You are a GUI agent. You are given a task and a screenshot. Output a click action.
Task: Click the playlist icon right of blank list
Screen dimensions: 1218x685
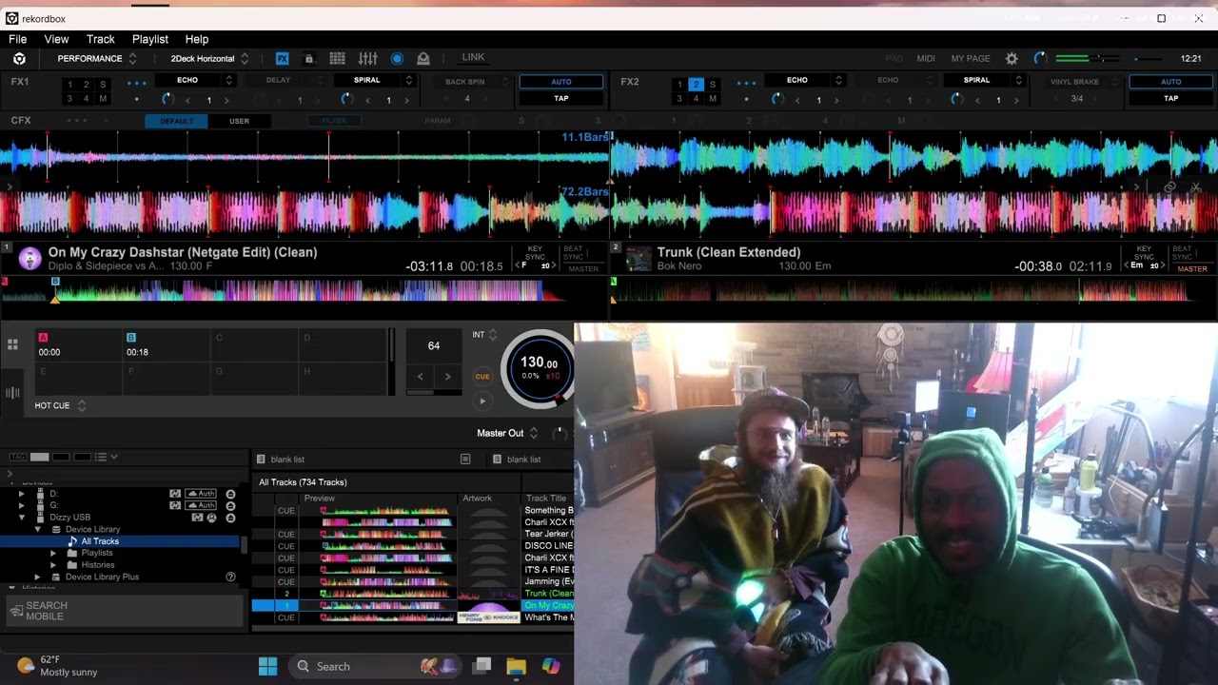465,460
